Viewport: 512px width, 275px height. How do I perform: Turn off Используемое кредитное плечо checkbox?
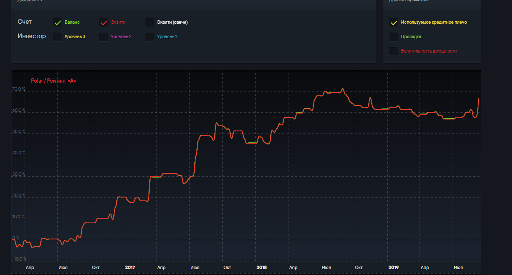tap(394, 22)
